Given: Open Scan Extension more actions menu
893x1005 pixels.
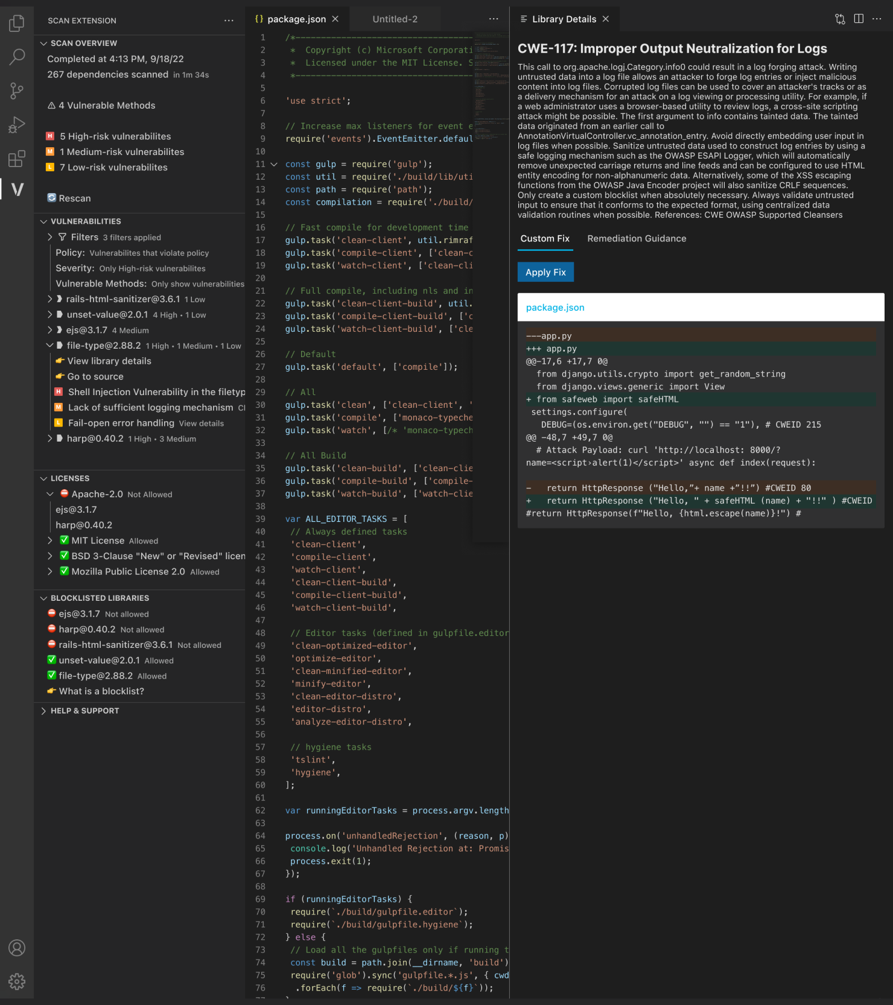Looking at the screenshot, I should [x=229, y=21].
